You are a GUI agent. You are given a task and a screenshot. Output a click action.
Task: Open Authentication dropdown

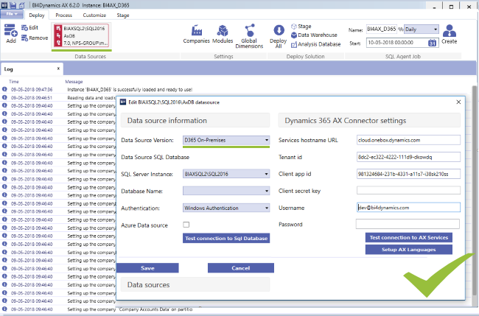pos(226,208)
